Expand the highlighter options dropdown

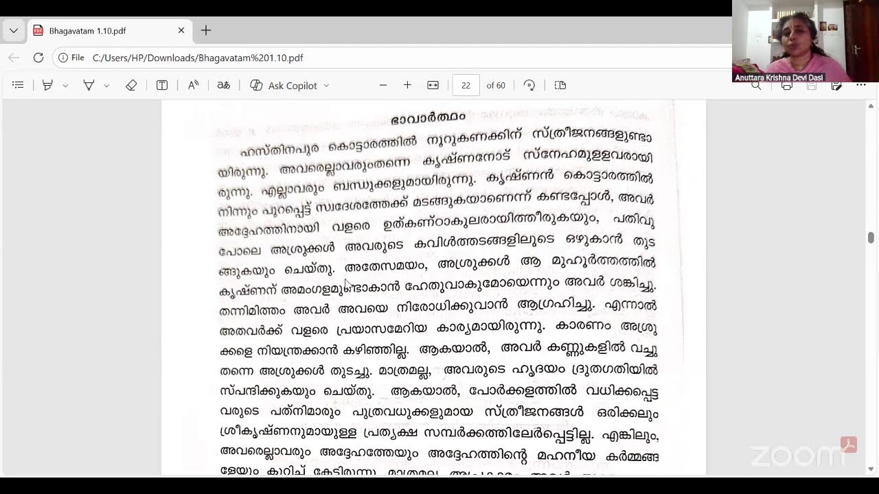click(x=65, y=86)
